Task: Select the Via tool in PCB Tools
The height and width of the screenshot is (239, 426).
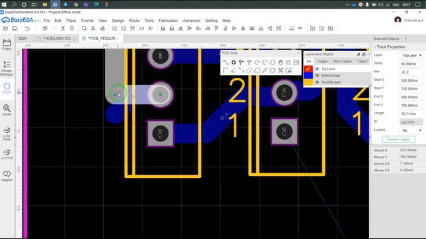Action: [241, 62]
